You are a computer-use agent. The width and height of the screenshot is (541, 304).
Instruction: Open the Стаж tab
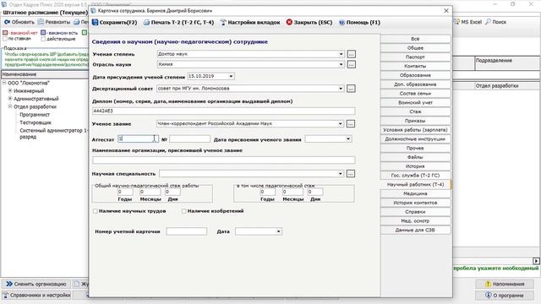pyautogui.click(x=415, y=111)
